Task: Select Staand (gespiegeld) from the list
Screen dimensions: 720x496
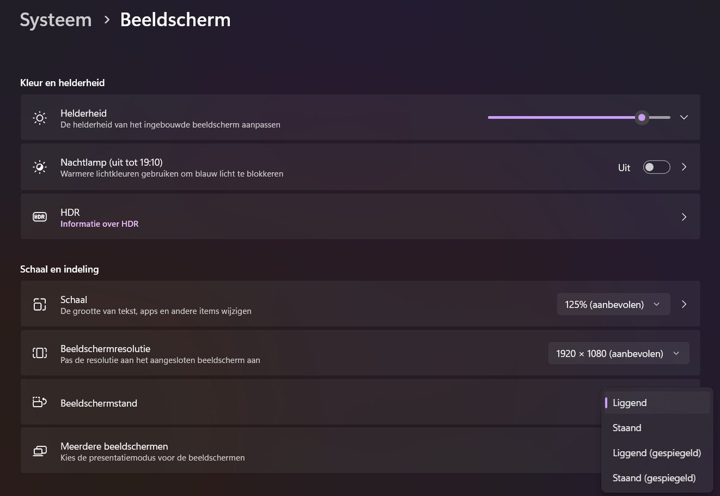Action: (x=654, y=478)
